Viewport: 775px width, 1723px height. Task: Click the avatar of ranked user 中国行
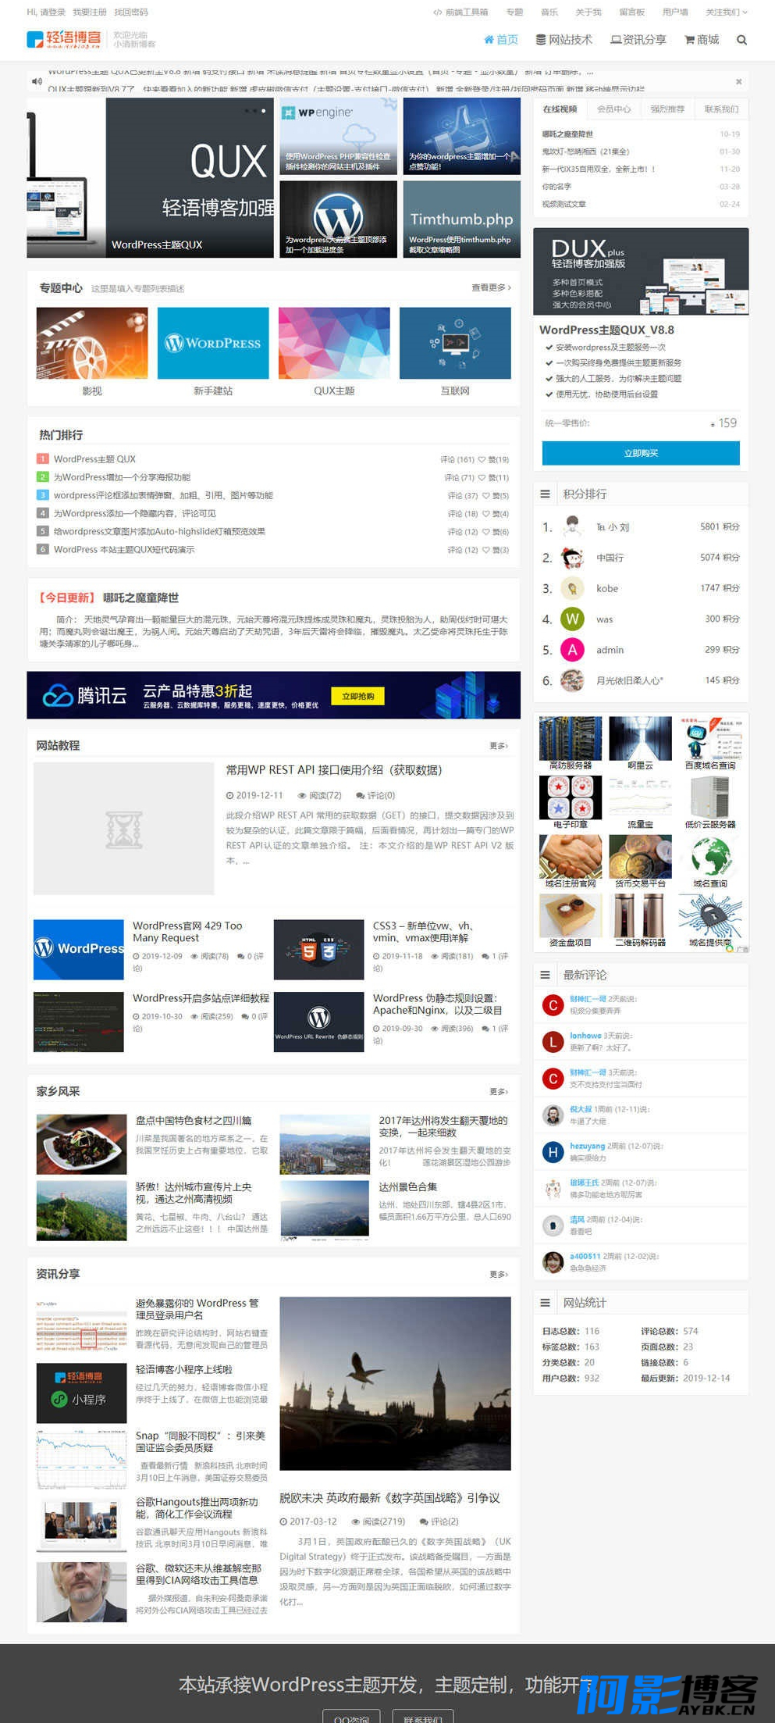pyautogui.click(x=572, y=558)
